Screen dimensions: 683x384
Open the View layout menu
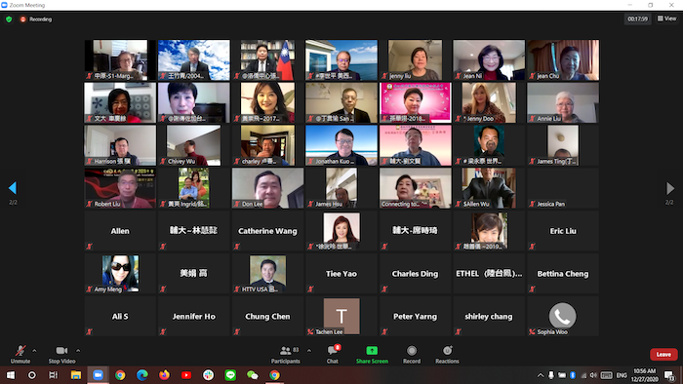click(666, 19)
